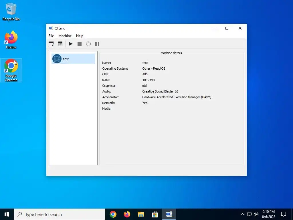Pause the machine with pause button
Screen dimensions: 293x220
click(97, 44)
